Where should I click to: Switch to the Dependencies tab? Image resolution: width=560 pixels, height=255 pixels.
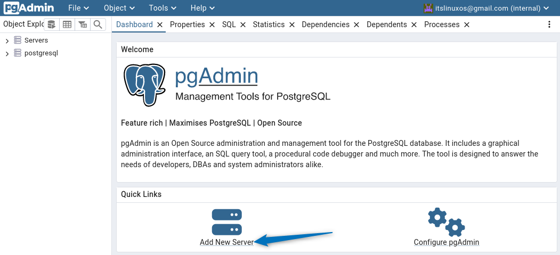pyautogui.click(x=325, y=24)
